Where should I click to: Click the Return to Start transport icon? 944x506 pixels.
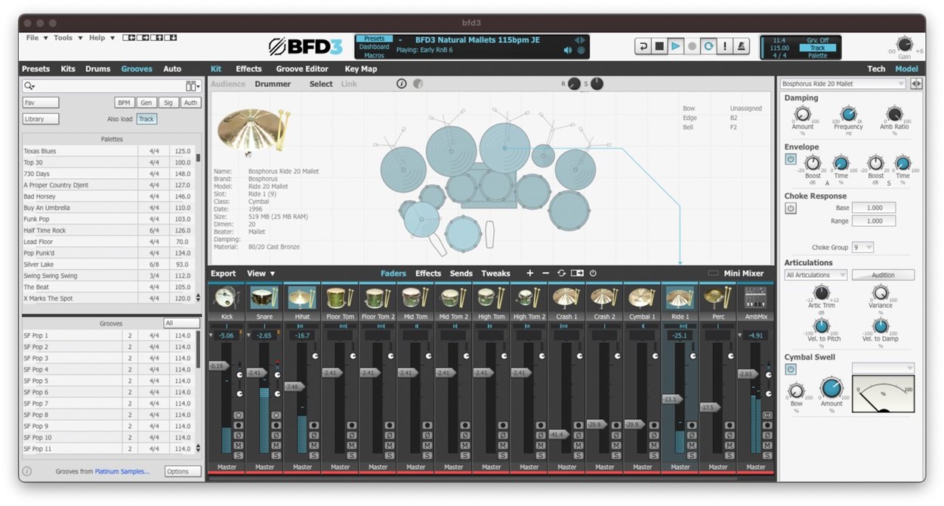pyautogui.click(x=643, y=46)
